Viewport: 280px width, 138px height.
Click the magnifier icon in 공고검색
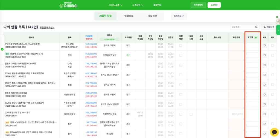[256, 27]
